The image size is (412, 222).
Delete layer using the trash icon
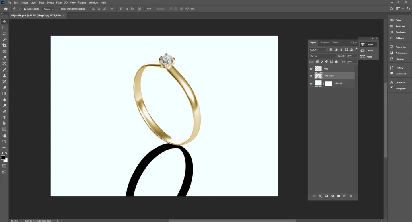point(351,196)
